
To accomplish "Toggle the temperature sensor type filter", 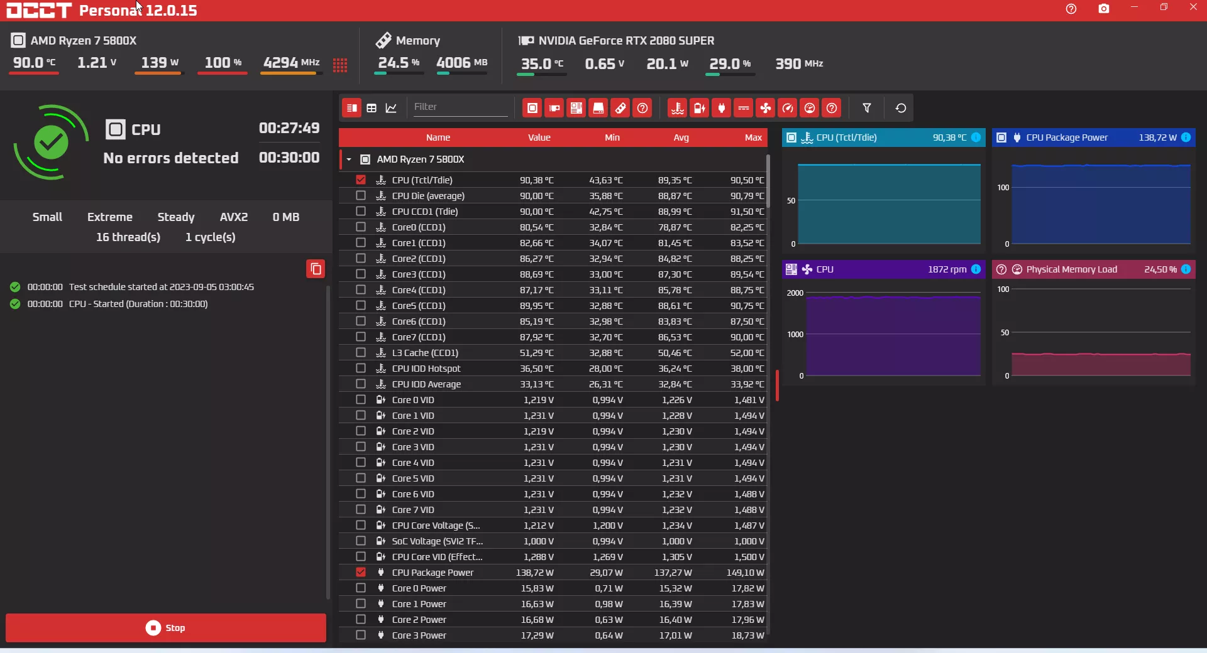I will point(678,108).
